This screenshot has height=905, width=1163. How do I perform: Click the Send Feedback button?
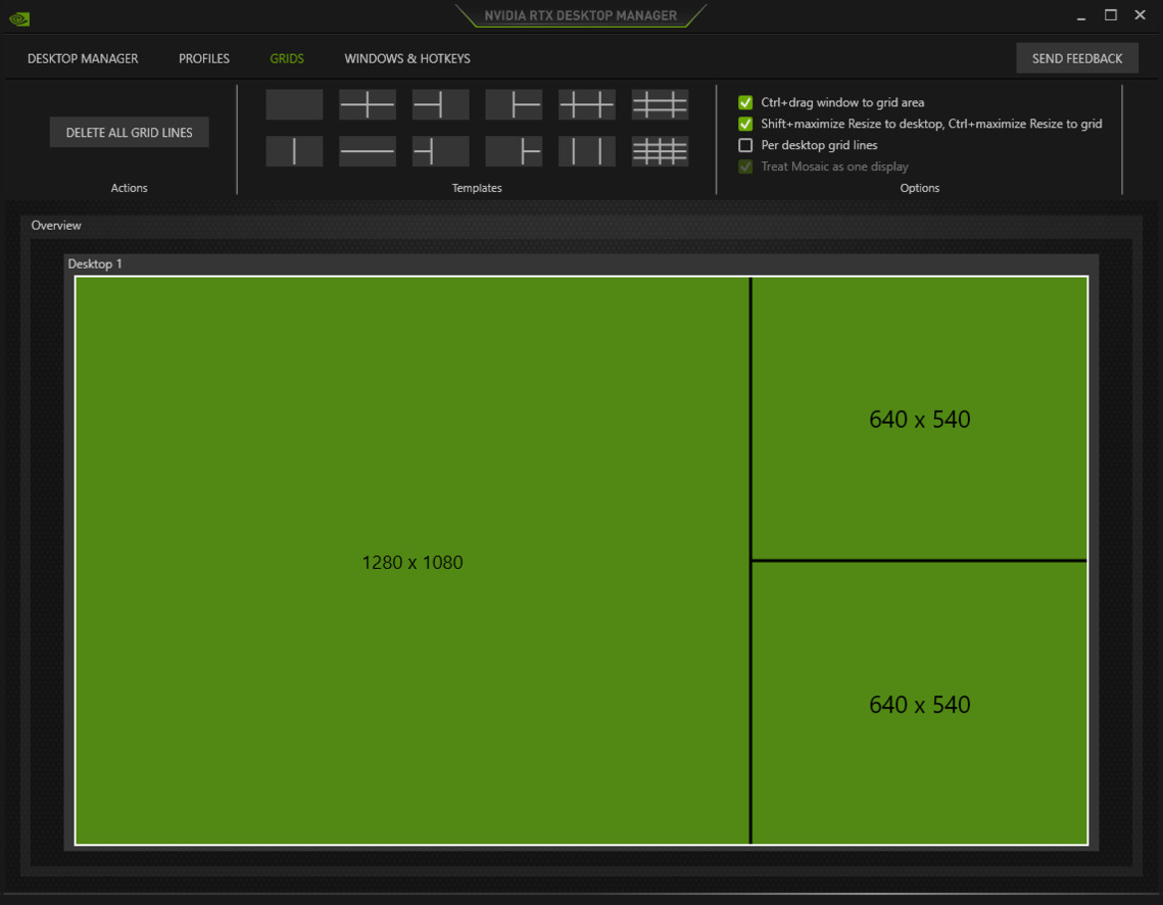point(1077,59)
